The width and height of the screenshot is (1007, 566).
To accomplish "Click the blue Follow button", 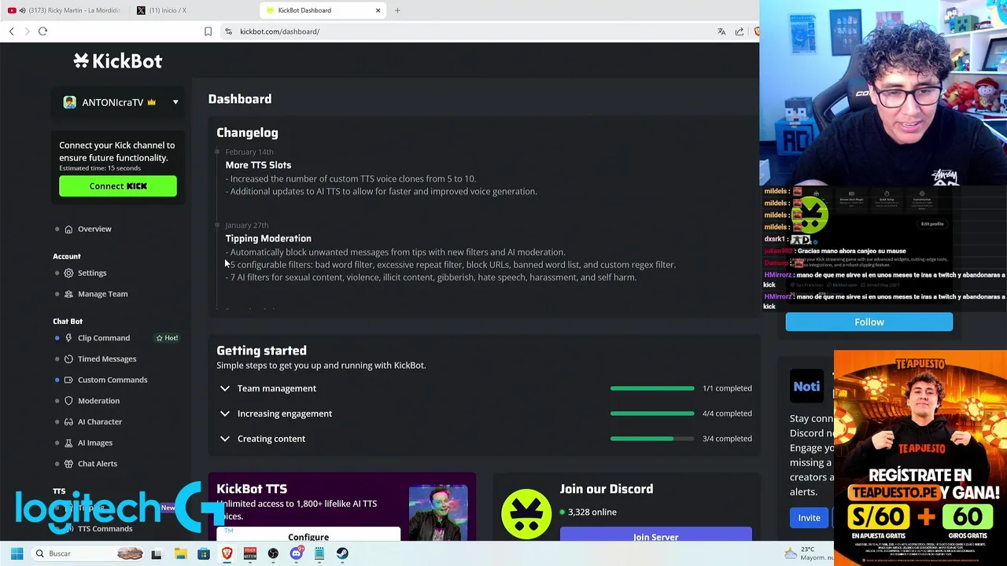I will pyautogui.click(x=869, y=322).
